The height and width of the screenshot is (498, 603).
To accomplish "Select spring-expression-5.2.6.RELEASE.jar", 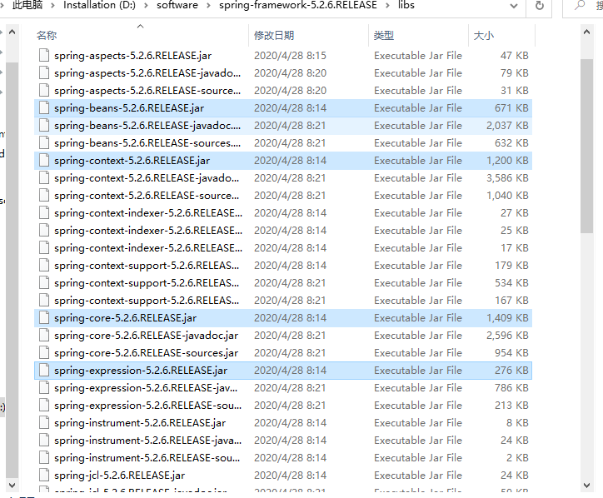I will point(283,371).
